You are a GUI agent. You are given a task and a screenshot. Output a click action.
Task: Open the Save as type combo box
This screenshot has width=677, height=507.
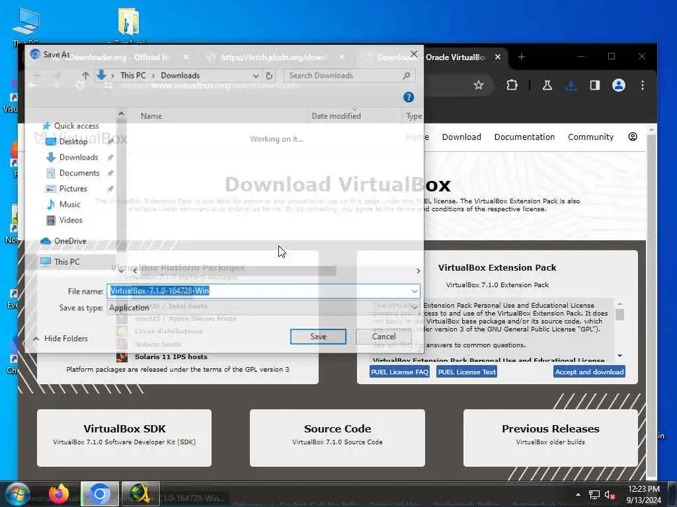(263, 308)
